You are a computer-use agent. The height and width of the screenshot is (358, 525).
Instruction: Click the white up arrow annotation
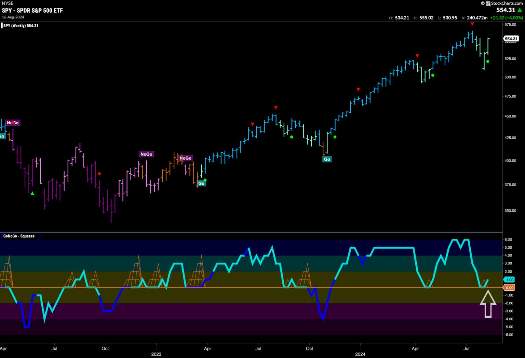coord(488,304)
